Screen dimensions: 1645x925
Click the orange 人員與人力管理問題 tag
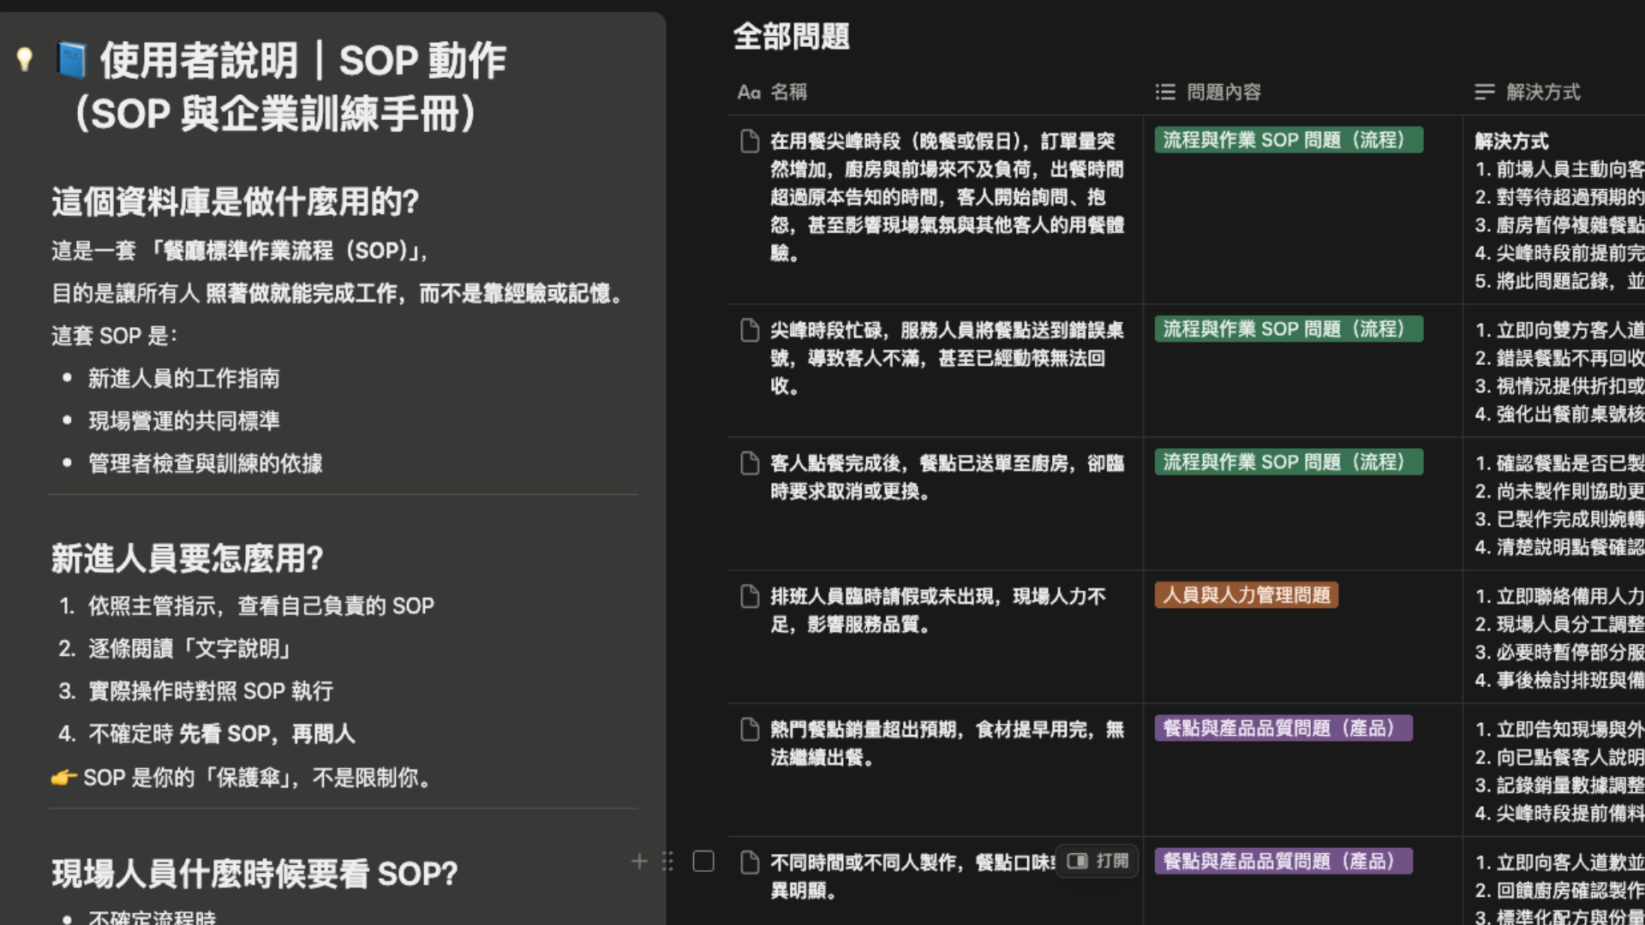1246,595
